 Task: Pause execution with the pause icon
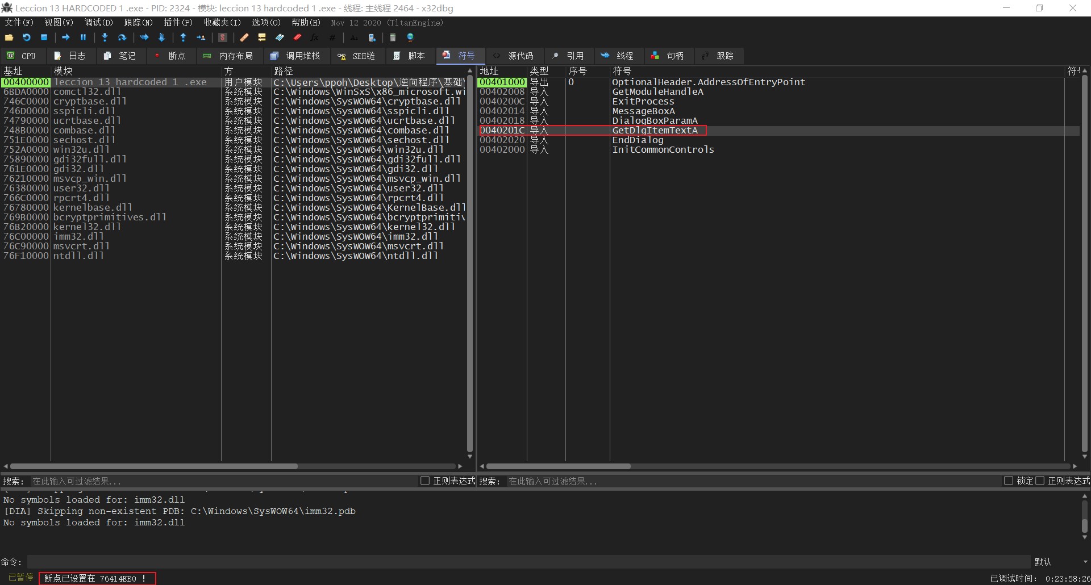tap(83, 37)
